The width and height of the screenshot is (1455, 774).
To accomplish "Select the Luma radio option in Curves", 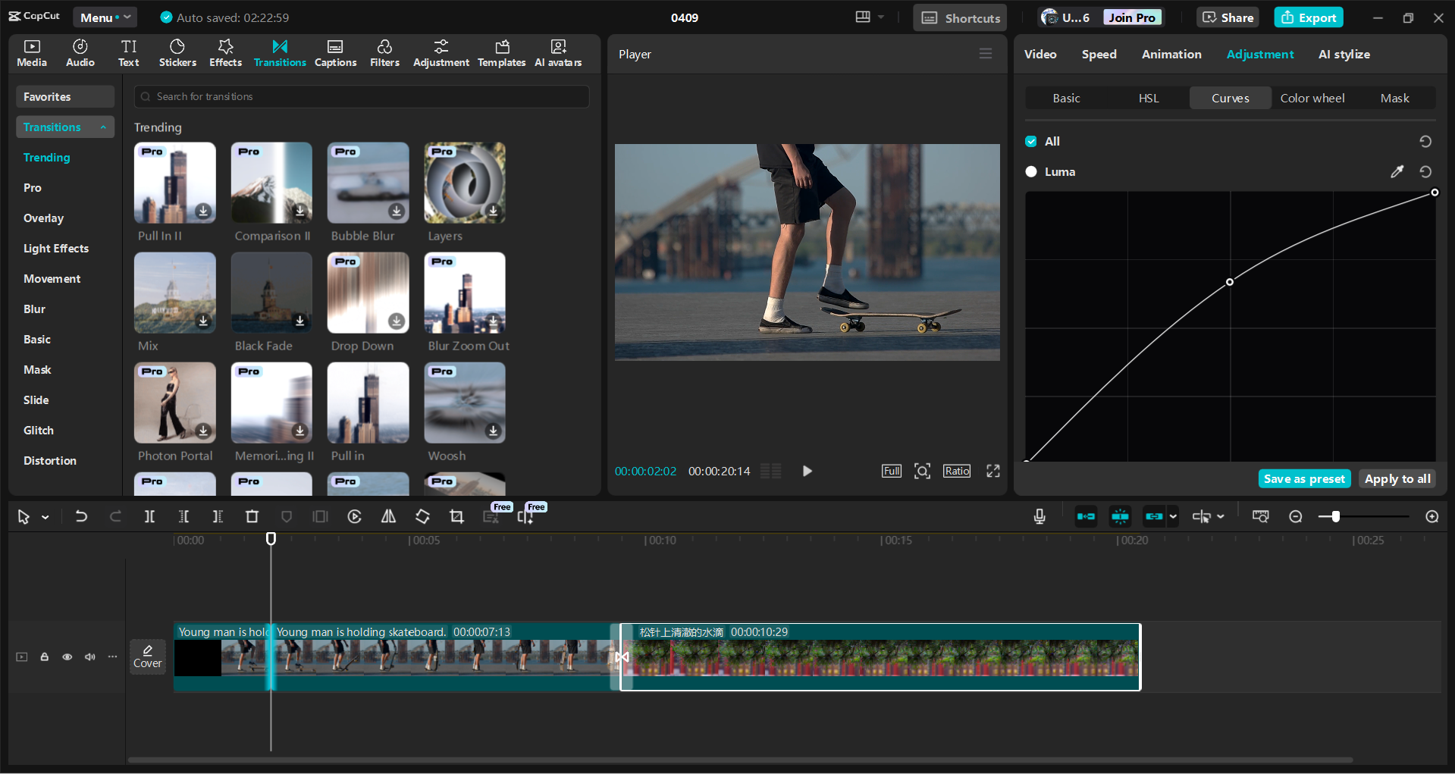I will (1031, 171).
